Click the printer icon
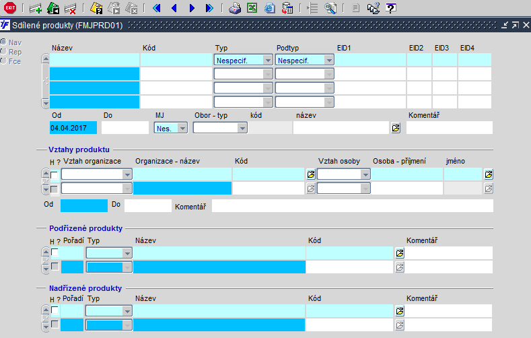 (235, 8)
